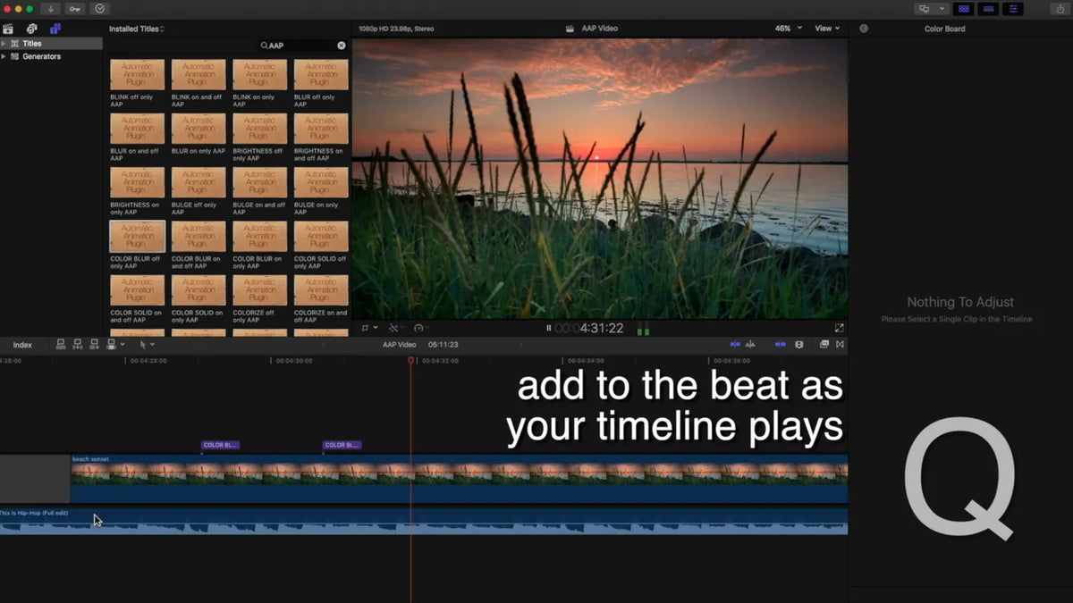Open the clip appearance options
The width and height of the screenshot is (1073, 603).
point(799,344)
